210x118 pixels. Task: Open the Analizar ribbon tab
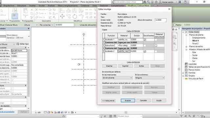pyautogui.click(x=51, y=6)
